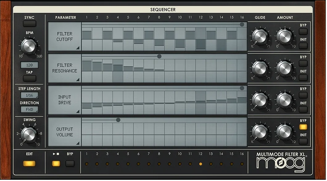Click step 9 indicator LED in bottom strip

pos(169,164)
